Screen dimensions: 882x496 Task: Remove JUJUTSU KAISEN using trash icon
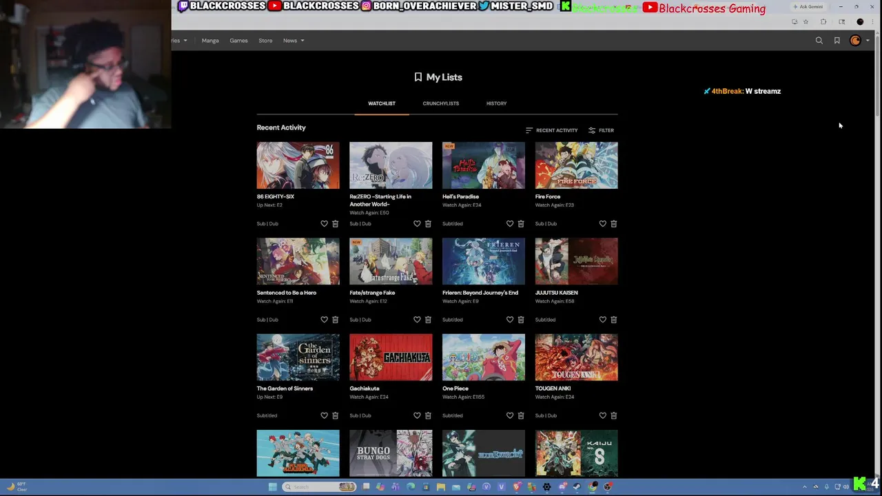(x=614, y=320)
